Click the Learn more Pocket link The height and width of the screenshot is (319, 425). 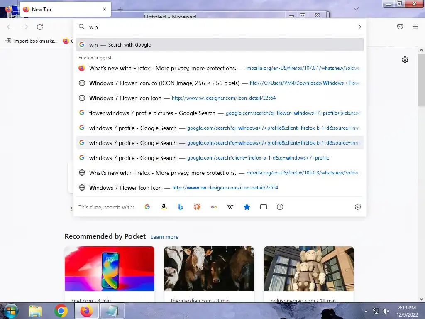164,237
